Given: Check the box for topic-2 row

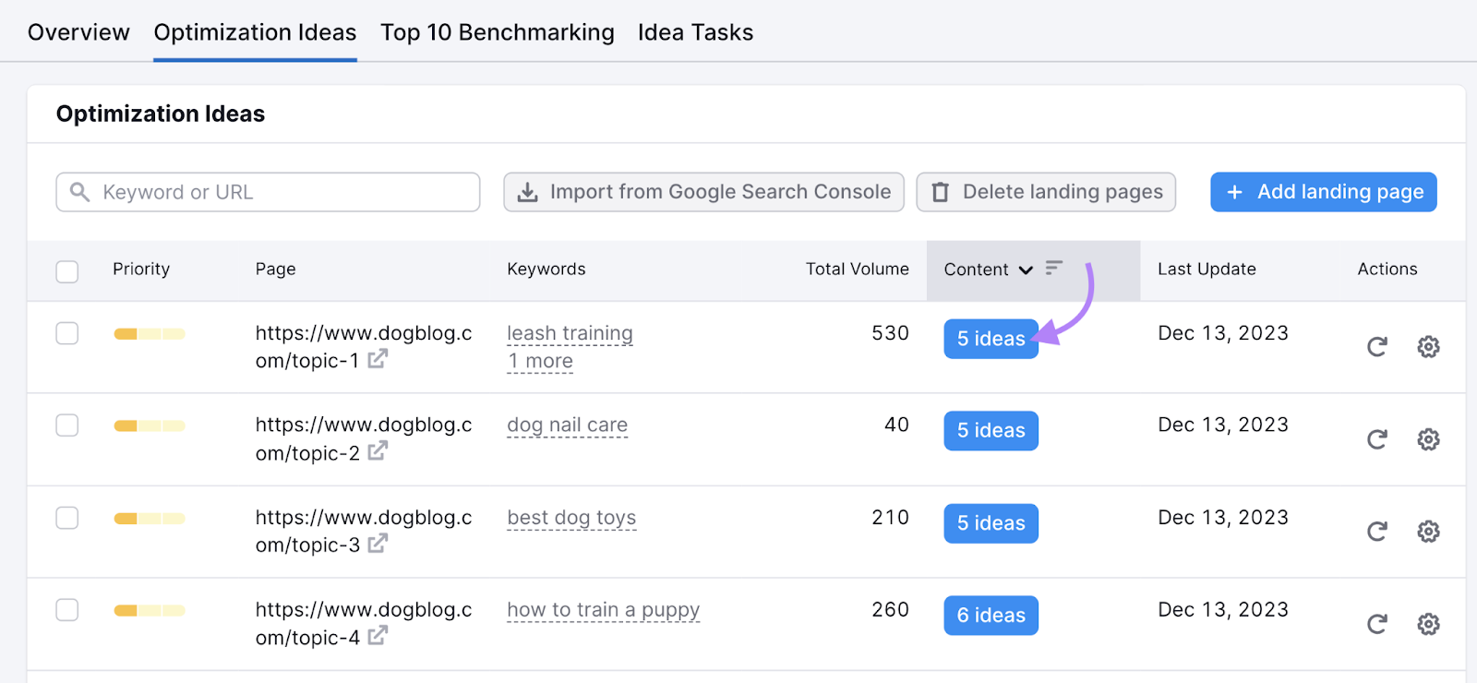Looking at the screenshot, I should click(67, 425).
